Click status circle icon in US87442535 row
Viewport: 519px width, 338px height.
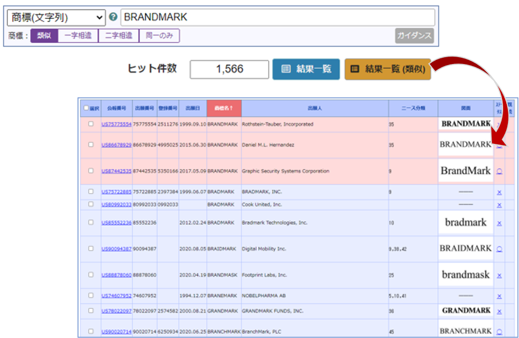coord(499,171)
